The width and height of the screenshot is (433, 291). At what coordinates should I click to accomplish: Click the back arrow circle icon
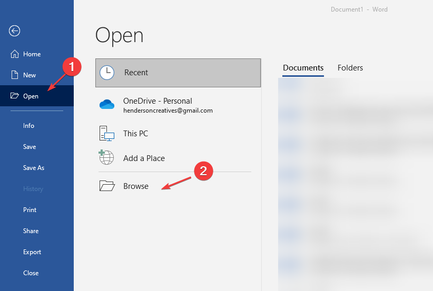point(14,31)
